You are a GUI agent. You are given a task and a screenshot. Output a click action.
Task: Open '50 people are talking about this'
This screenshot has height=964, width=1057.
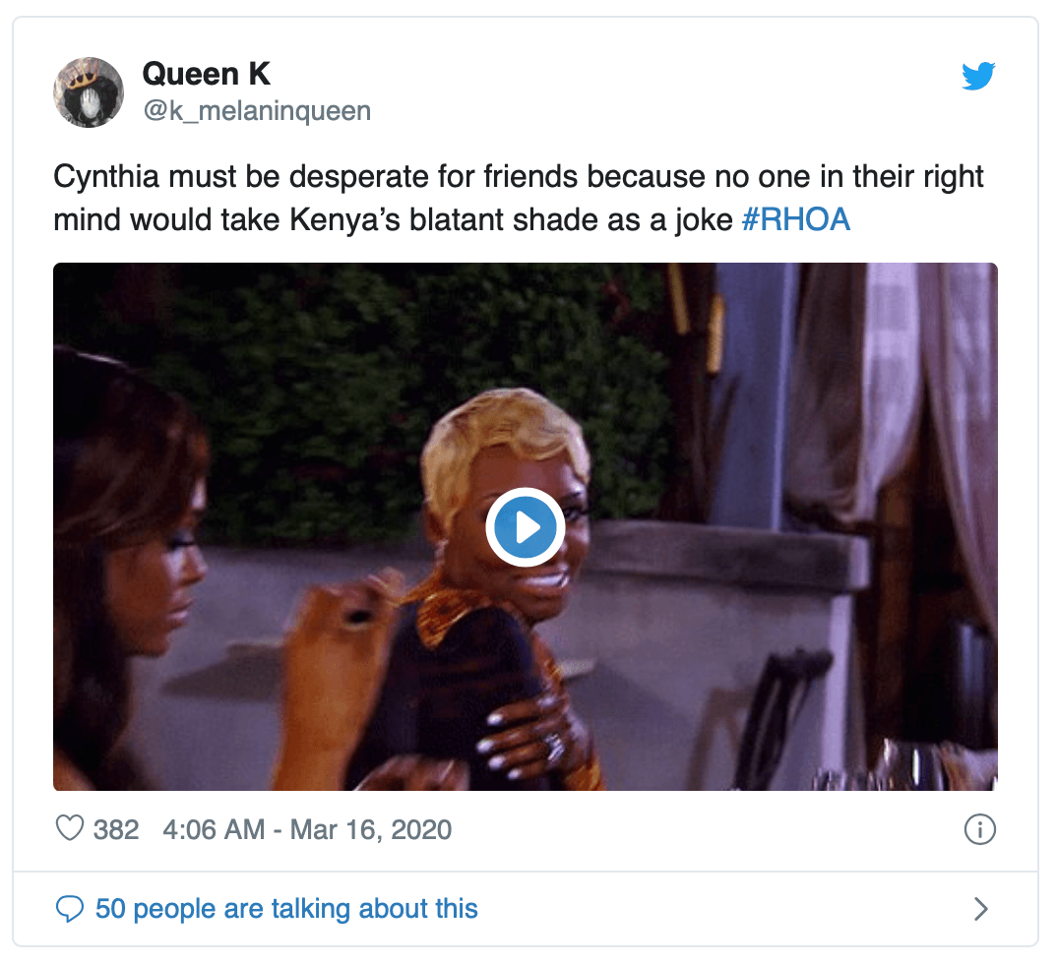(286, 909)
